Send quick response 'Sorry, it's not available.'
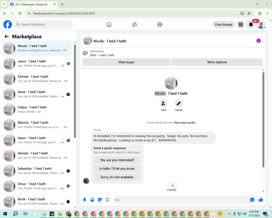The height and width of the screenshot is (218, 272). pyautogui.click(x=117, y=177)
